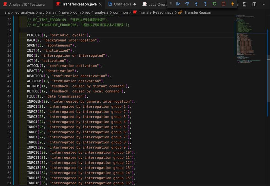
Task: Click the unsaved dot on the Untitled-1 tab
Action: pyautogui.click(x=135, y=4)
